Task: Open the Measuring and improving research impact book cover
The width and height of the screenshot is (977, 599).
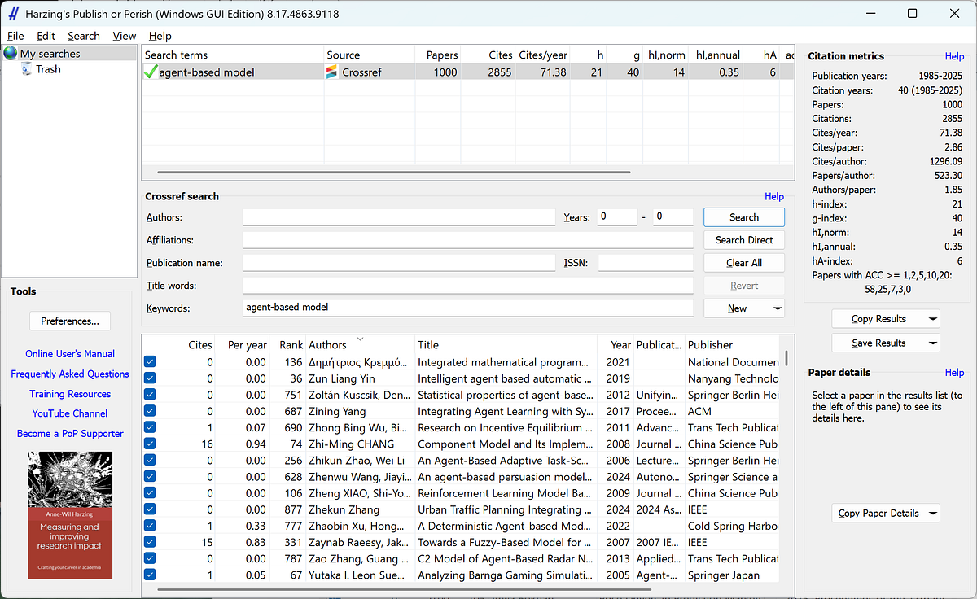Action: pos(70,515)
